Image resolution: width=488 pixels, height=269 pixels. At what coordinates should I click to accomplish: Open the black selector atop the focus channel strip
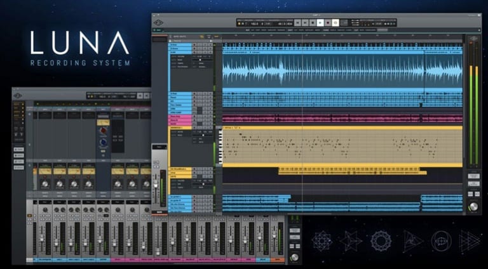click(x=159, y=147)
